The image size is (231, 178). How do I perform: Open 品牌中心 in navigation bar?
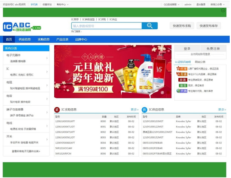tap(81, 39)
